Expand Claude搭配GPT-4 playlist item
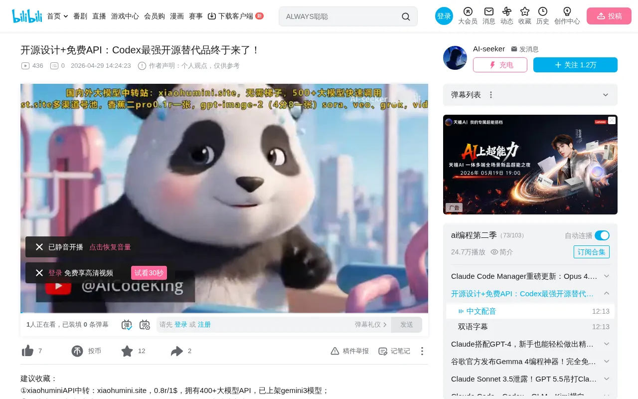Viewport: 638px width, 399px height. [607, 344]
